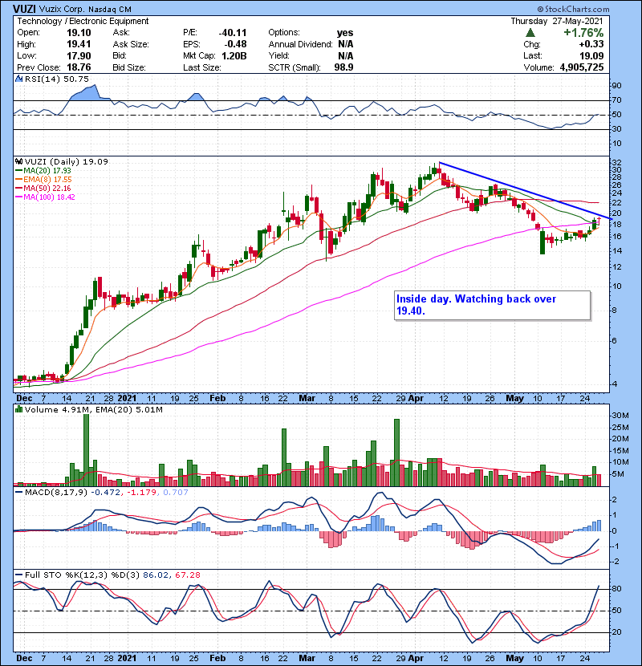
Task: Open the StockCharts.com copyright credit
Action: 573,9
